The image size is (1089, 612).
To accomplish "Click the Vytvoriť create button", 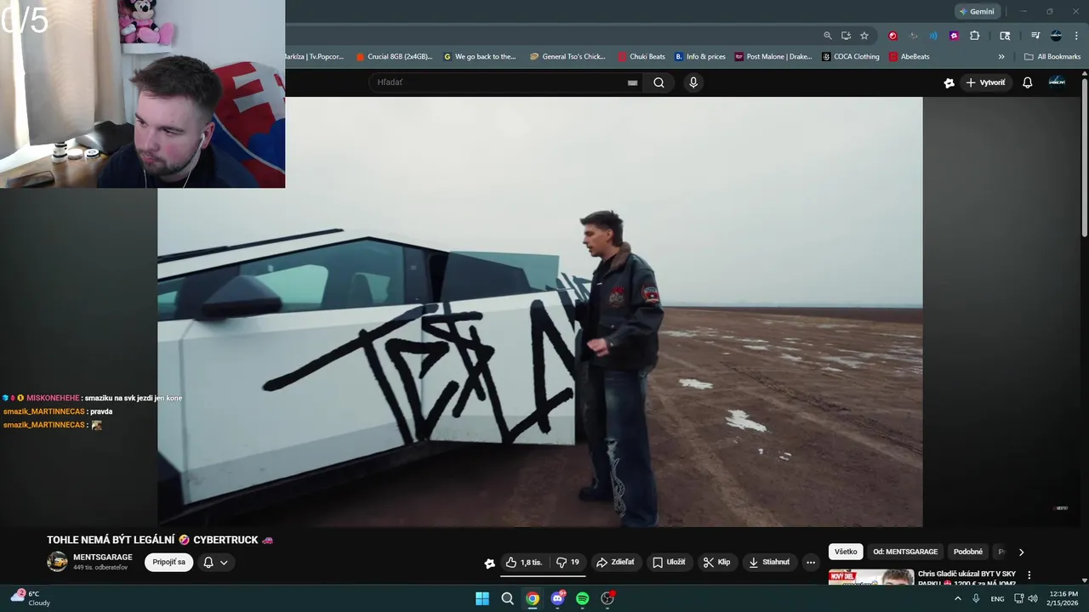I will tap(985, 82).
